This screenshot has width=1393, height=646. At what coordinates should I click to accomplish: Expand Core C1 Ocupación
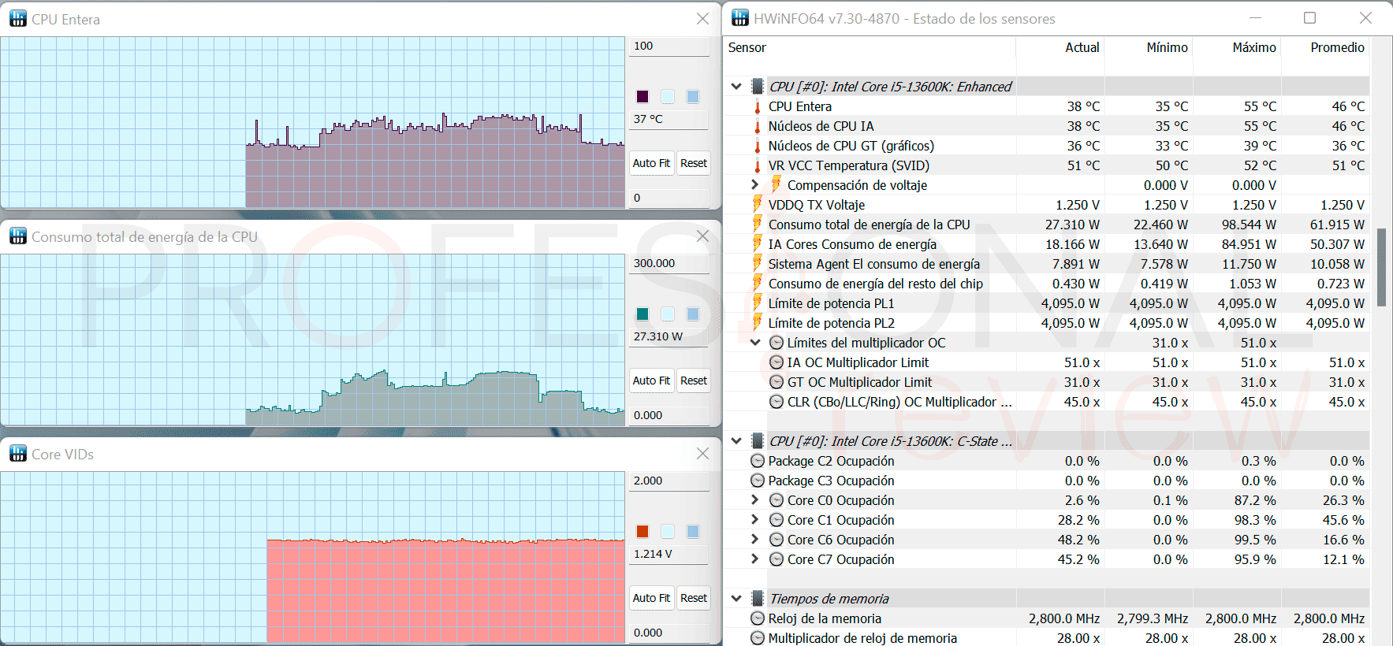pyautogui.click(x=754, y=519)
